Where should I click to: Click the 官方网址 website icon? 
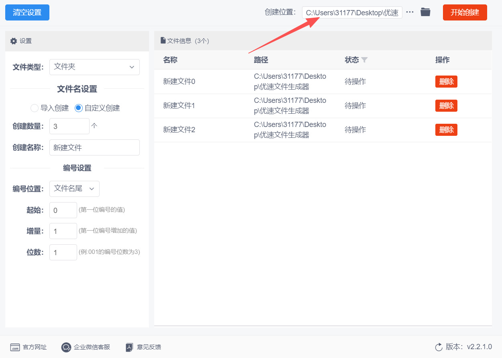point(15,347)
